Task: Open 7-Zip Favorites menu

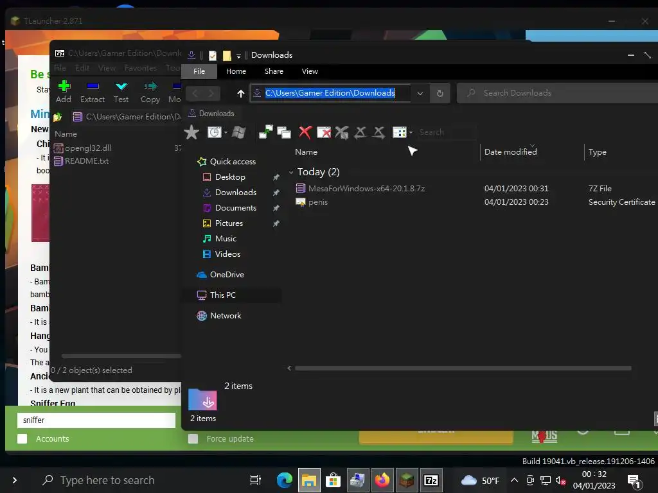Action: [141, 68]
